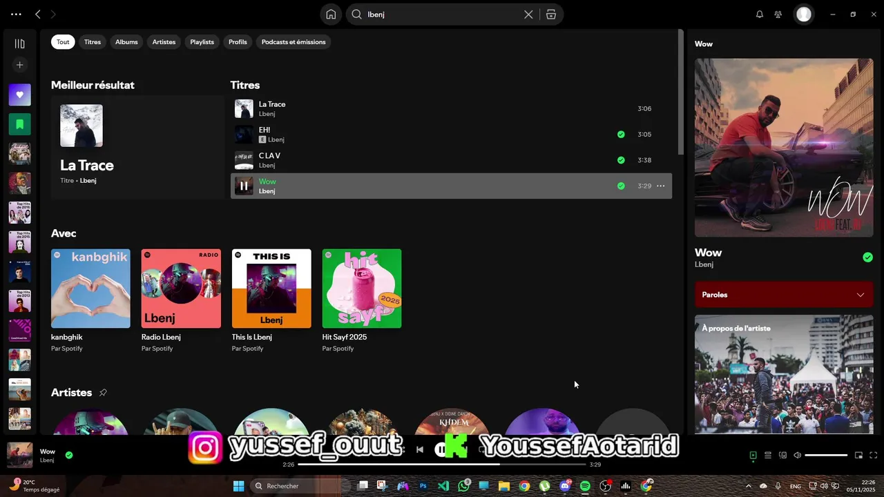Select the Artistes filter chip
Image resolution: width=884 pixels, height=497 pixels.
click(164, 42)
